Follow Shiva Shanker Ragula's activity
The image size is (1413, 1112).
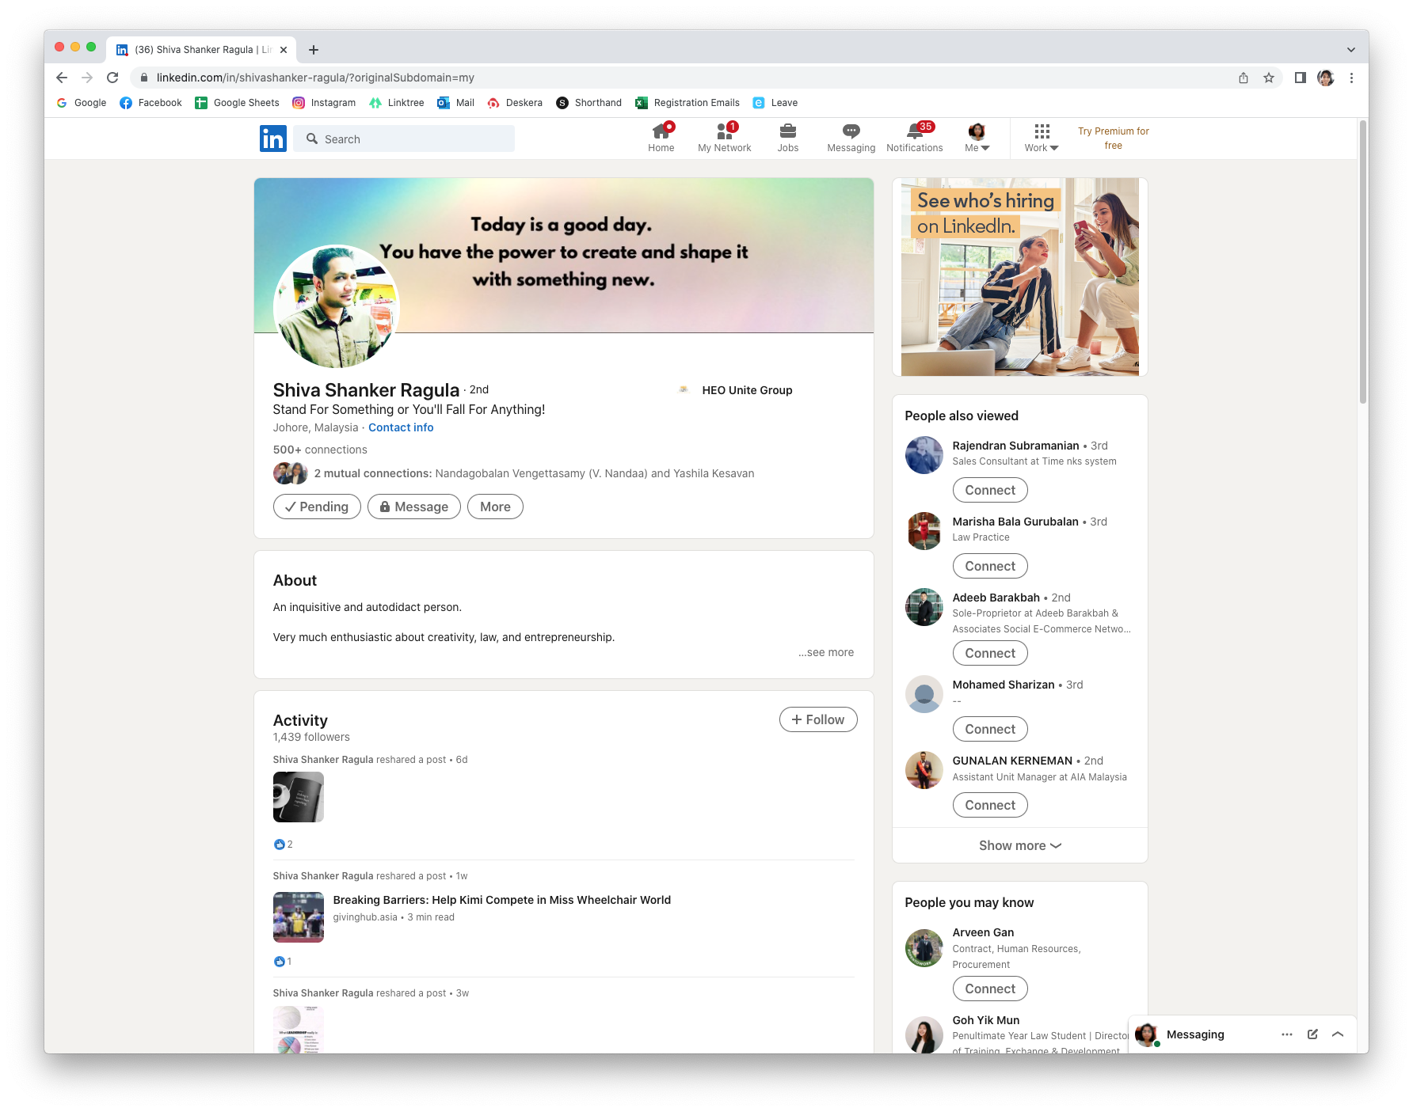point(817,719)
